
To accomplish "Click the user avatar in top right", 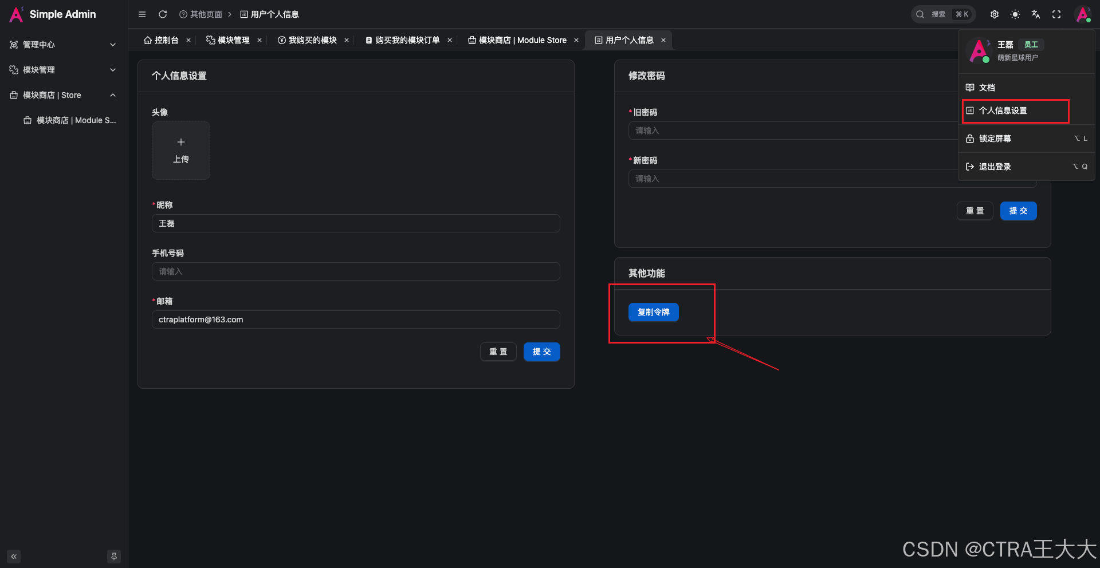I will pos(1083,14).
